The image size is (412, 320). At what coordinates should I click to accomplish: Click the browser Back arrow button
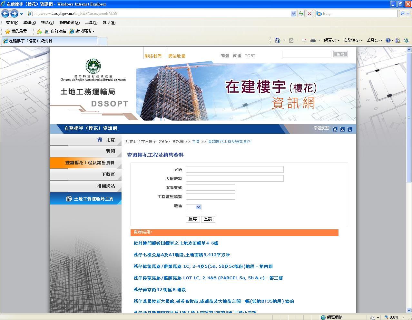(5, 14)
